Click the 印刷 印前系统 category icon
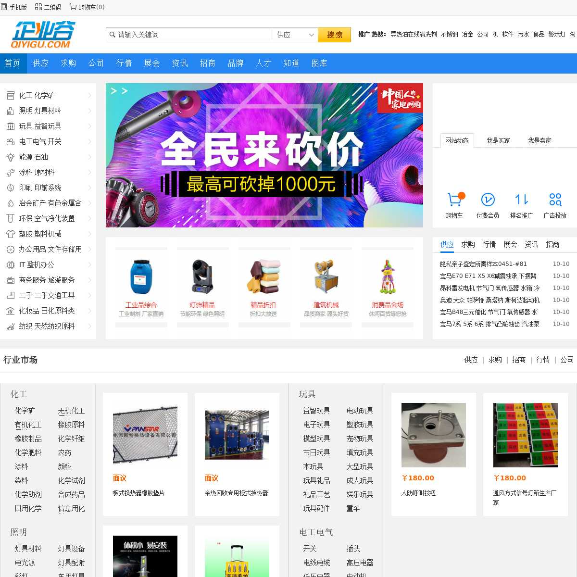Image resolution: width=577 pixels, height=577 pixels. point(11,188)
